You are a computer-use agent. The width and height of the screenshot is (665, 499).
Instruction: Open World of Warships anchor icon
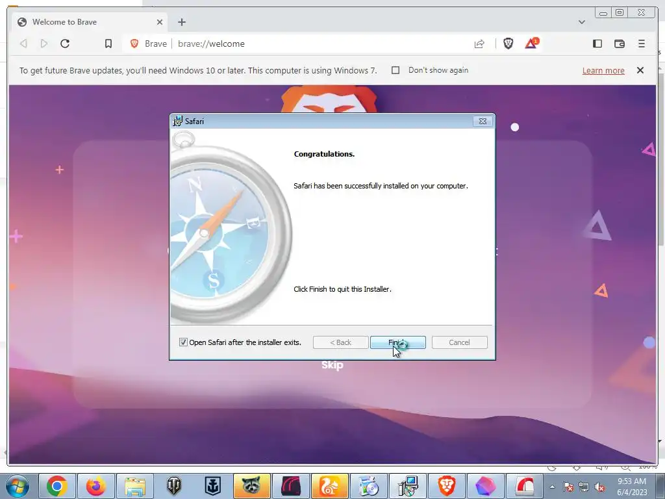pyautogui.click(x=212, y=486)
